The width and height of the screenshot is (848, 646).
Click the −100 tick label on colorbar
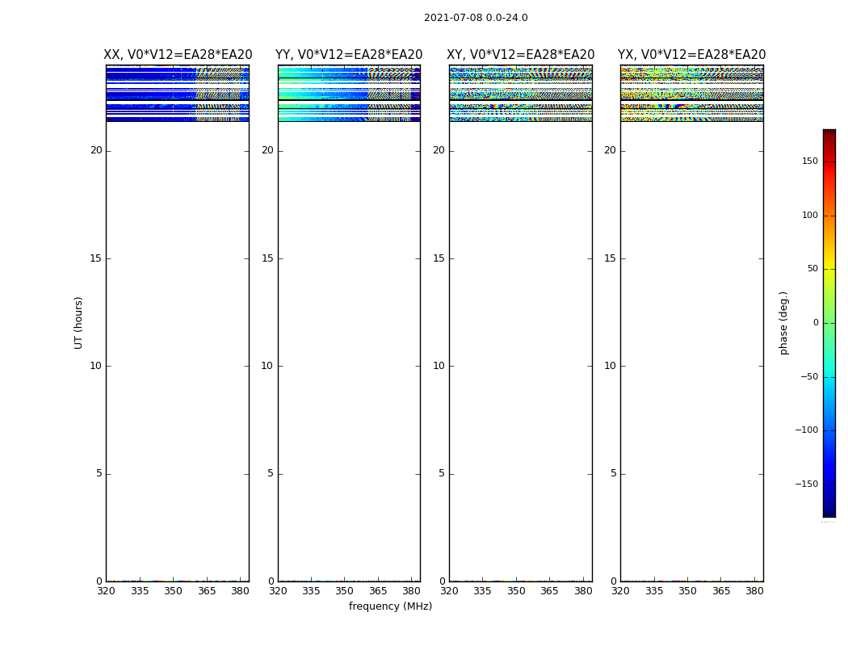tap(805, 430)
